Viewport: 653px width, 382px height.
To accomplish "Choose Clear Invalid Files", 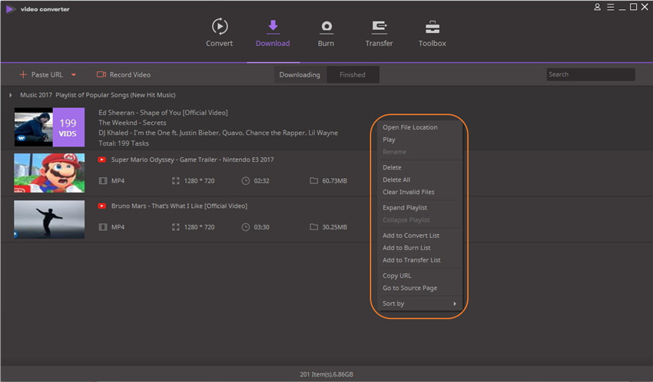I will [409, 192].
